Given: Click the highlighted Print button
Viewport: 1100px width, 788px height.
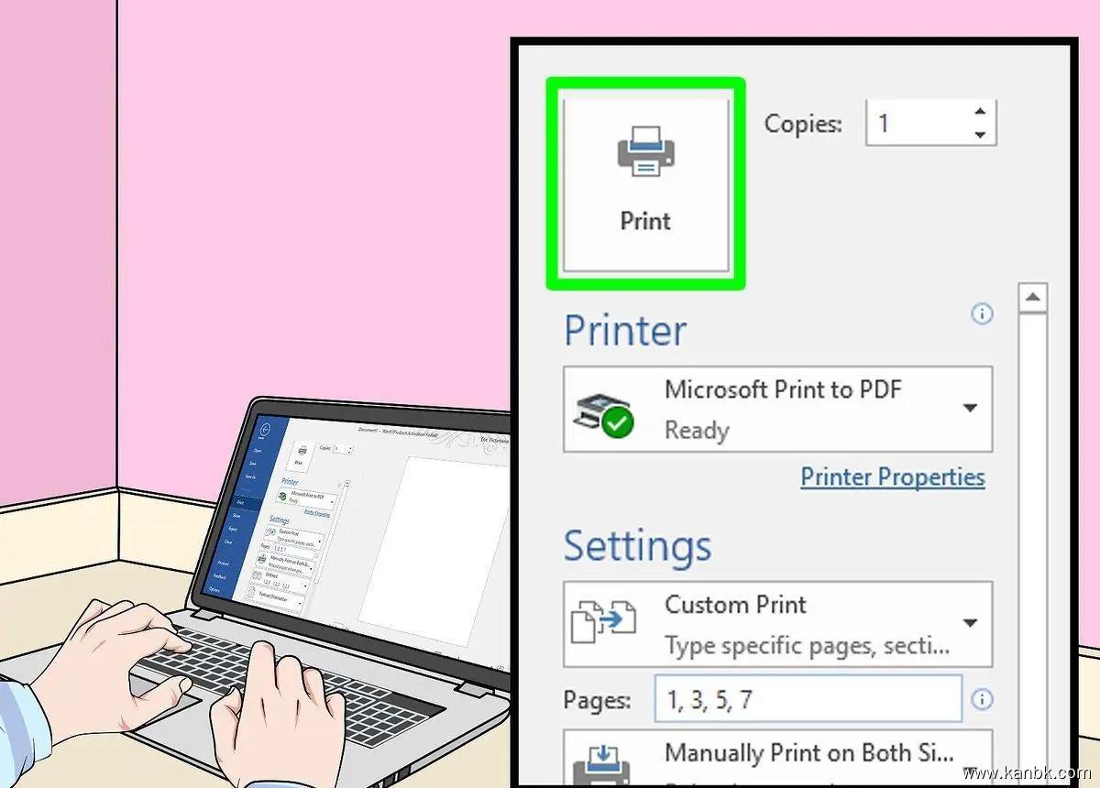Looking at the screenshot, I should coord(645,184).
